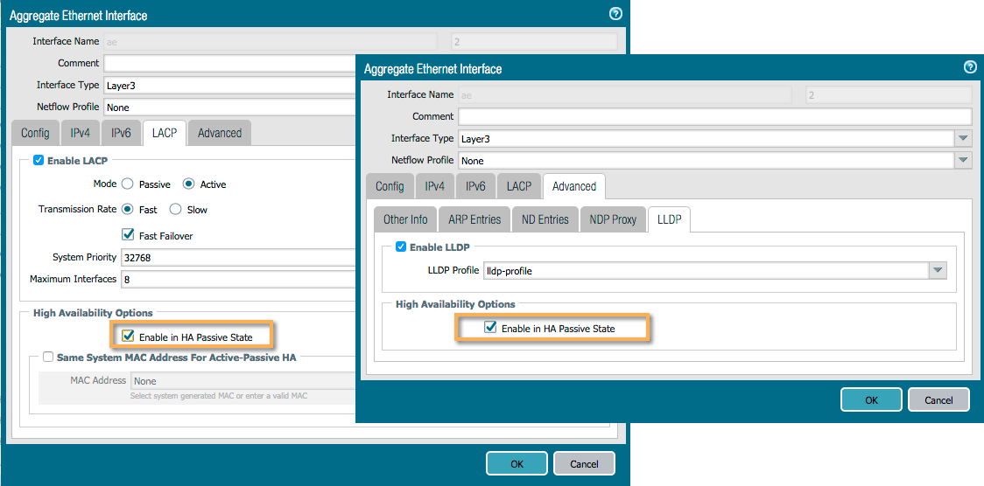Image resolution: width=984 pixels, height=486 pixels.
Task: Disable the Fast Failover checkbox
Action: 128,235
